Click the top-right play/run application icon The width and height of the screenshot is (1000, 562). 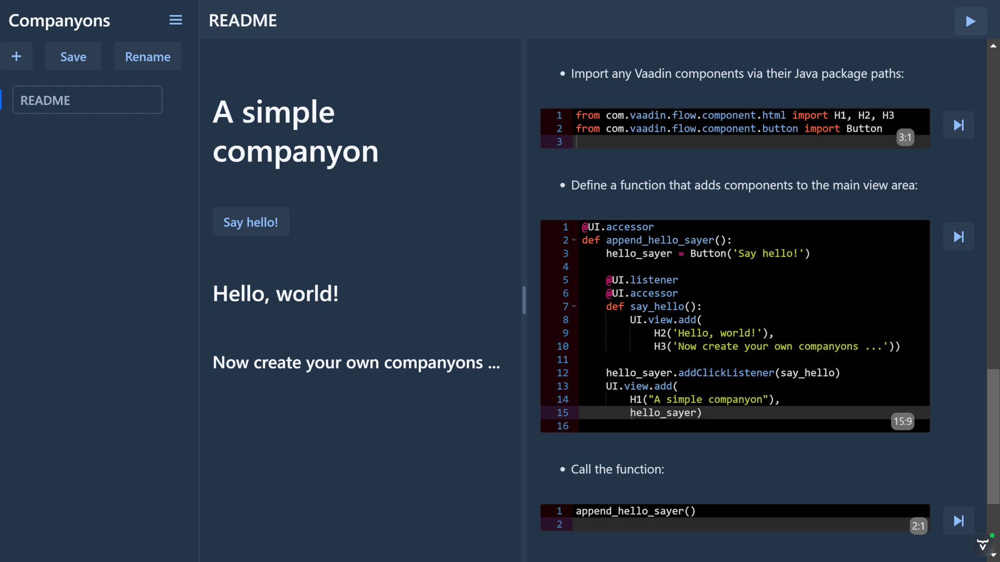click(971, 21)
